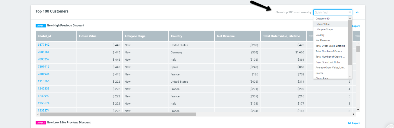394x128 pixels.
Task: Click the Export icon for Group 2
Action: (x=350, y=123)
